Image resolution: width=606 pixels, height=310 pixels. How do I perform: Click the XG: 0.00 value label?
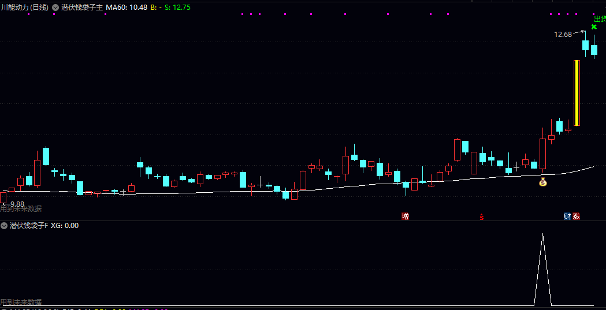click(x=65, y=226)
